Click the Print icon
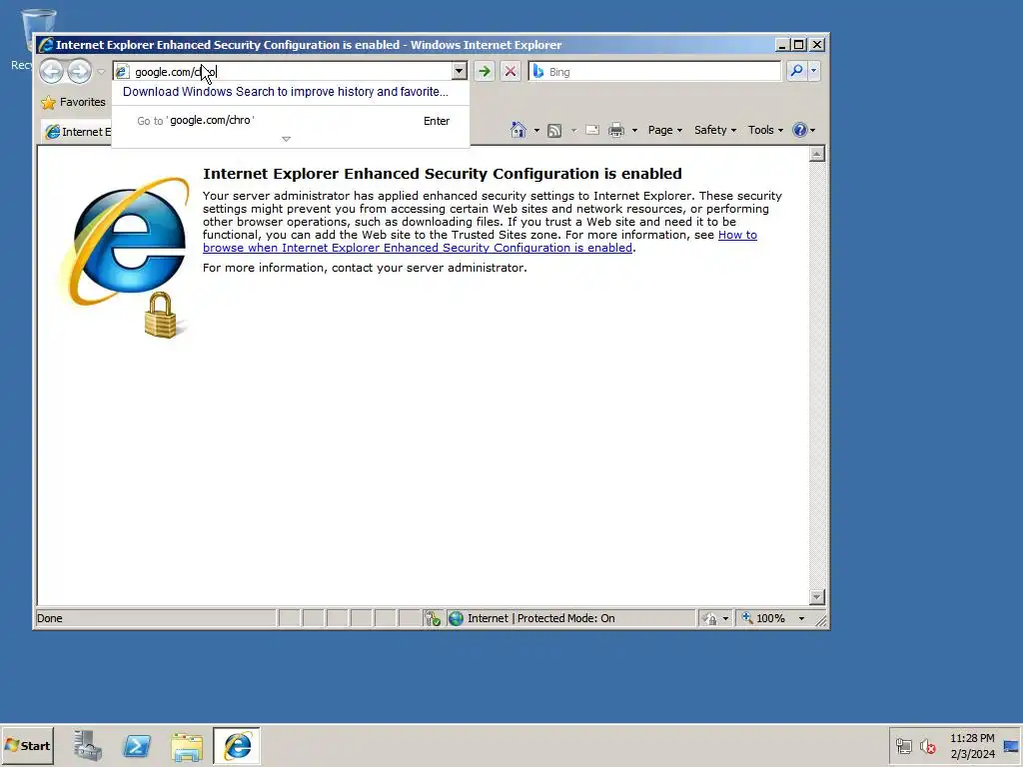The height and width of the screenshot is (767, 1023). [x=615, y=131]
